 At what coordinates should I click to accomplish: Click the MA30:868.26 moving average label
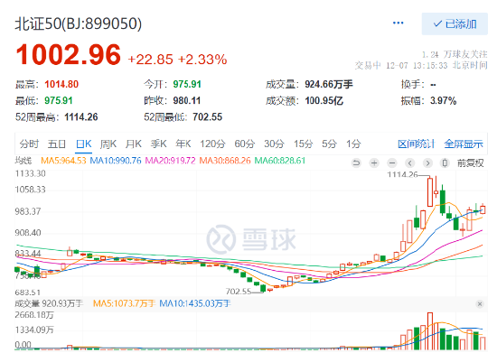225,161
